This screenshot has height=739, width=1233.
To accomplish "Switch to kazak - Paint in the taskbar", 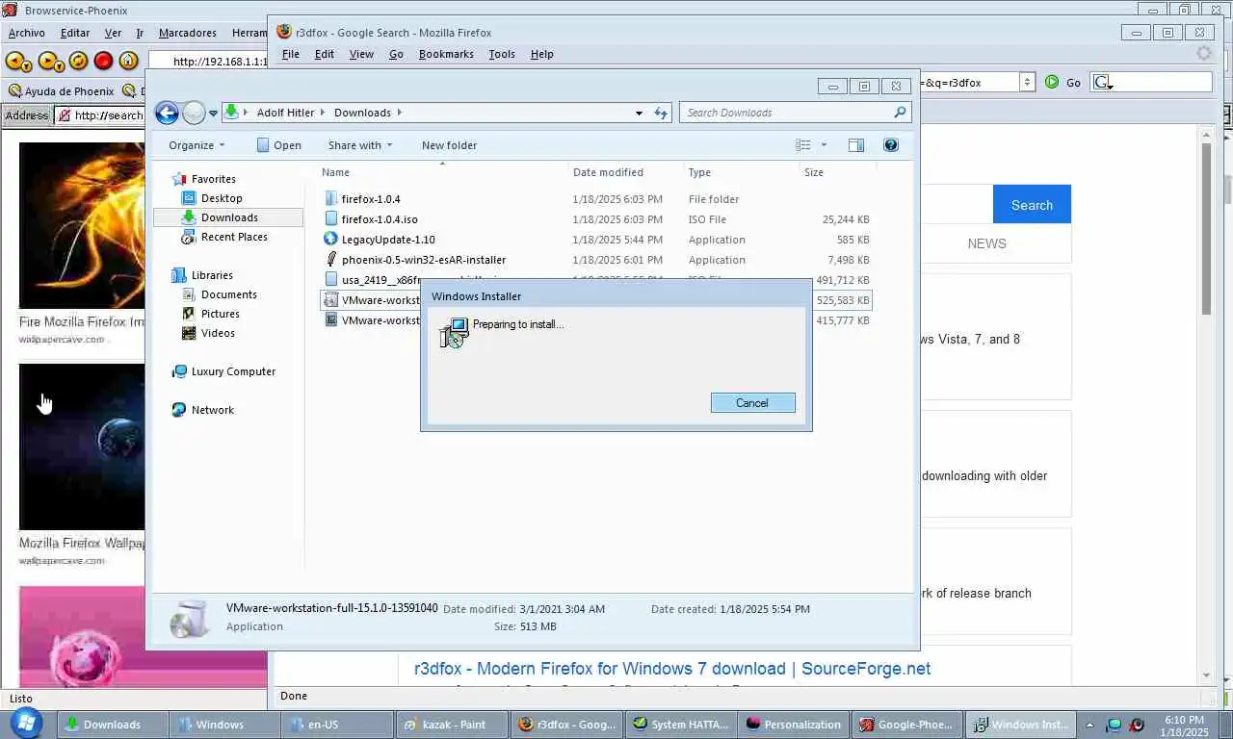I will point(452,725).
